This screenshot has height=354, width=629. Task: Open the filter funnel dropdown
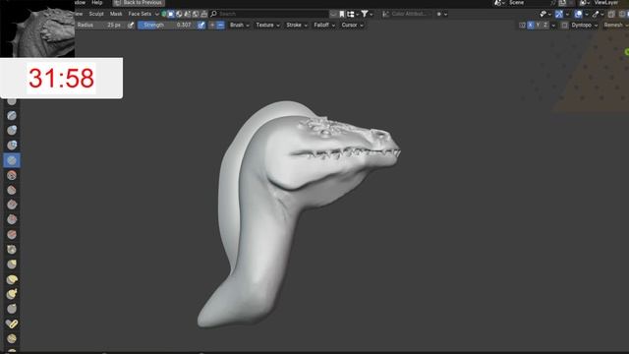[367, 14]
